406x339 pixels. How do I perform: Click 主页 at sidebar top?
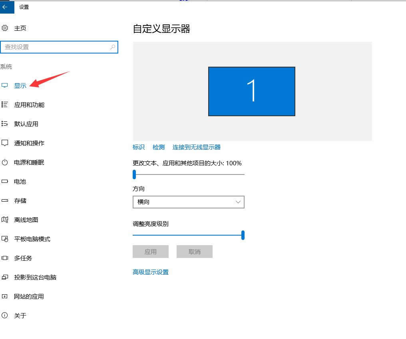pos(20,28)
